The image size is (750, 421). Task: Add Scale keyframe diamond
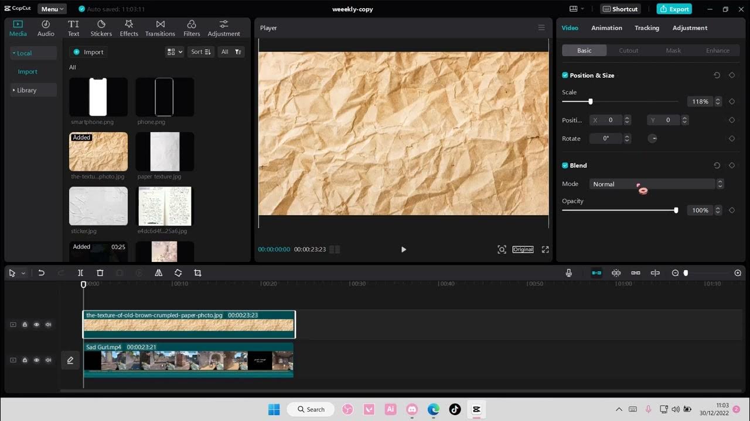click(x=732, y=101)
